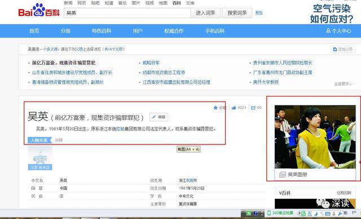The width and height of the screenshot is (361, 219).
Task: Click the 帮助 help link
Action: [259, 13]
